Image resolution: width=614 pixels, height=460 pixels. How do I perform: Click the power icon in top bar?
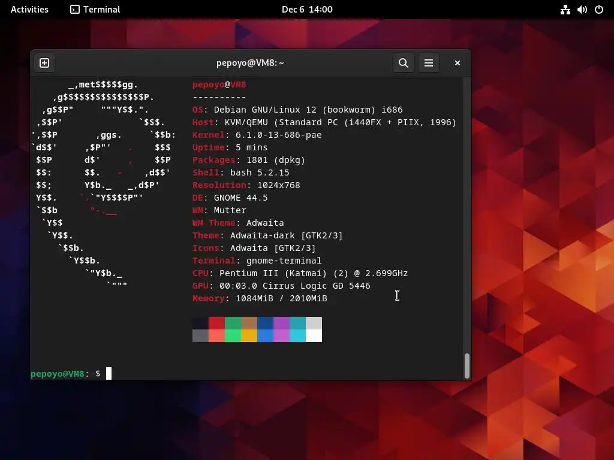599,10
